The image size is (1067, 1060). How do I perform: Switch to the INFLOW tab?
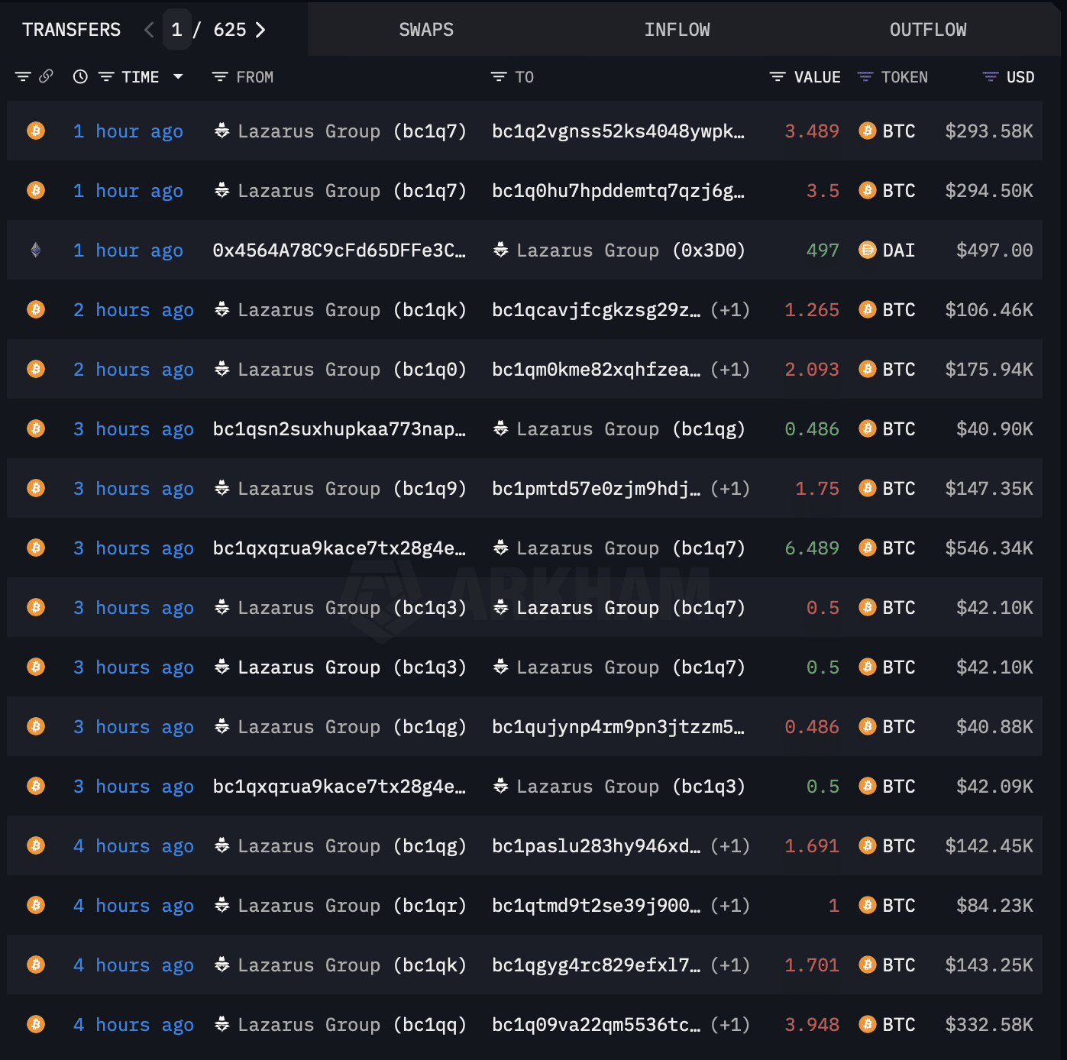pyautogui.click(x=677, y=30)
